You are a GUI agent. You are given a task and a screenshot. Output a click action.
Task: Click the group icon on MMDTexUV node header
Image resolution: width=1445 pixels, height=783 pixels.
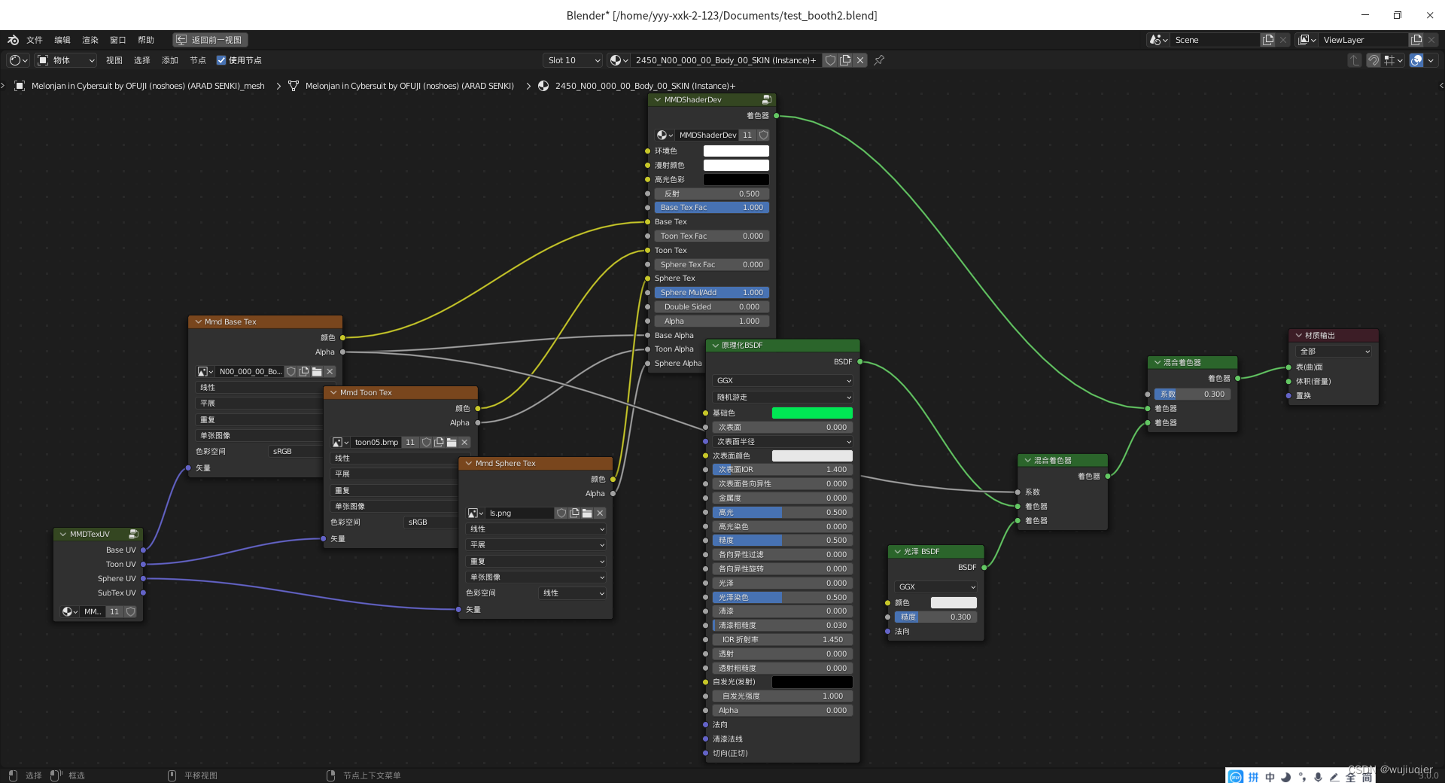click(133, 534)
